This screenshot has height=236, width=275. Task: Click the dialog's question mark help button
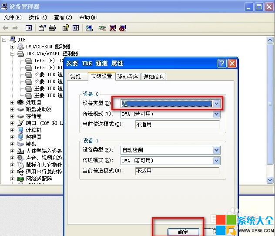click(222, 64)
